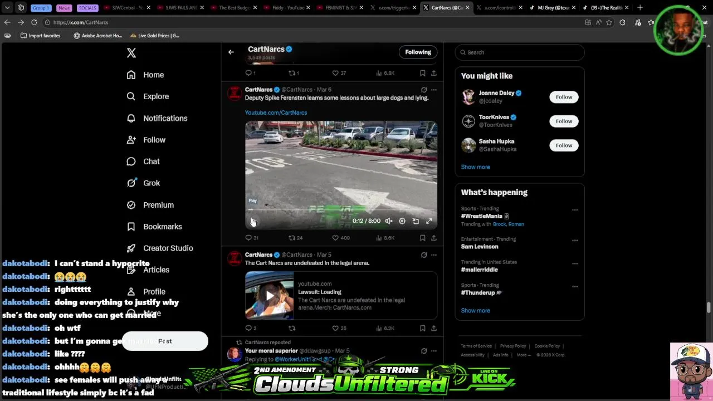This screenshot has height=401, width=713.
Task: Click the Following button for CartNarcs
Action: coord(418,52)
